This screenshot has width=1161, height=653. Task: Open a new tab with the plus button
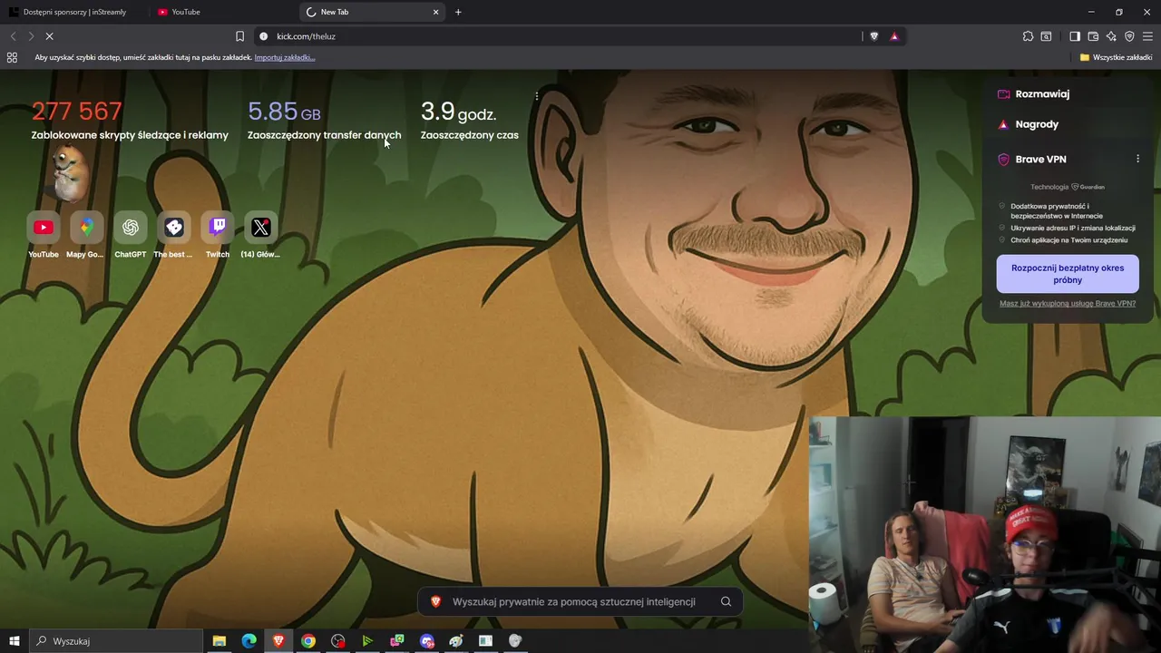coord(458,12)
